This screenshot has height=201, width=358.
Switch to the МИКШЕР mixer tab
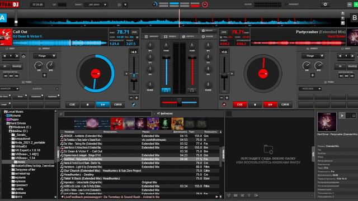[x=152, y=36]
